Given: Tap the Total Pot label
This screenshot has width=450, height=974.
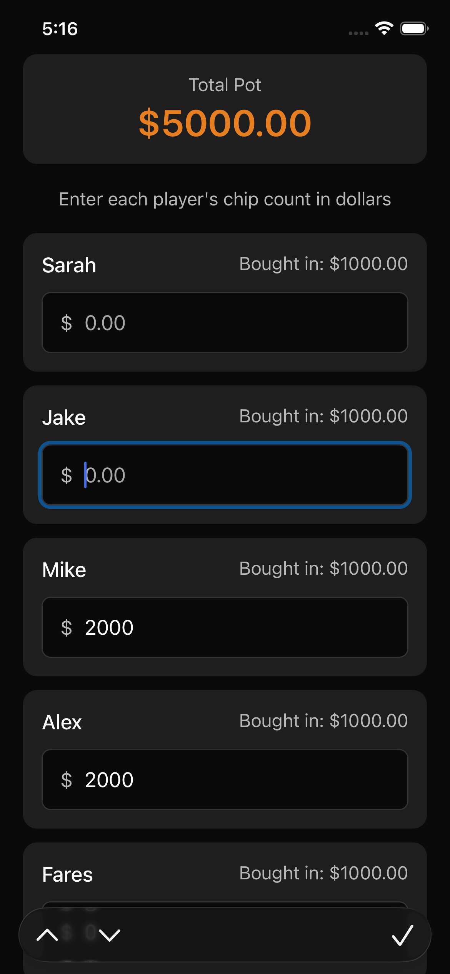Looking at the screenshot, I should [x=225, y=85].
